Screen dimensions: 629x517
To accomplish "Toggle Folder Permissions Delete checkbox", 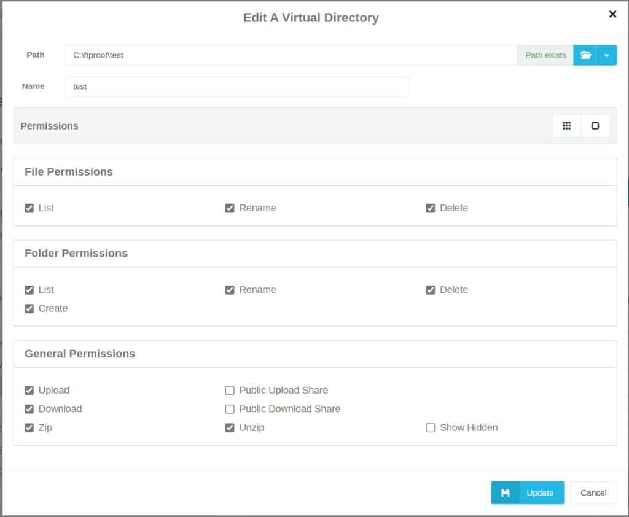I will point(430,290).
